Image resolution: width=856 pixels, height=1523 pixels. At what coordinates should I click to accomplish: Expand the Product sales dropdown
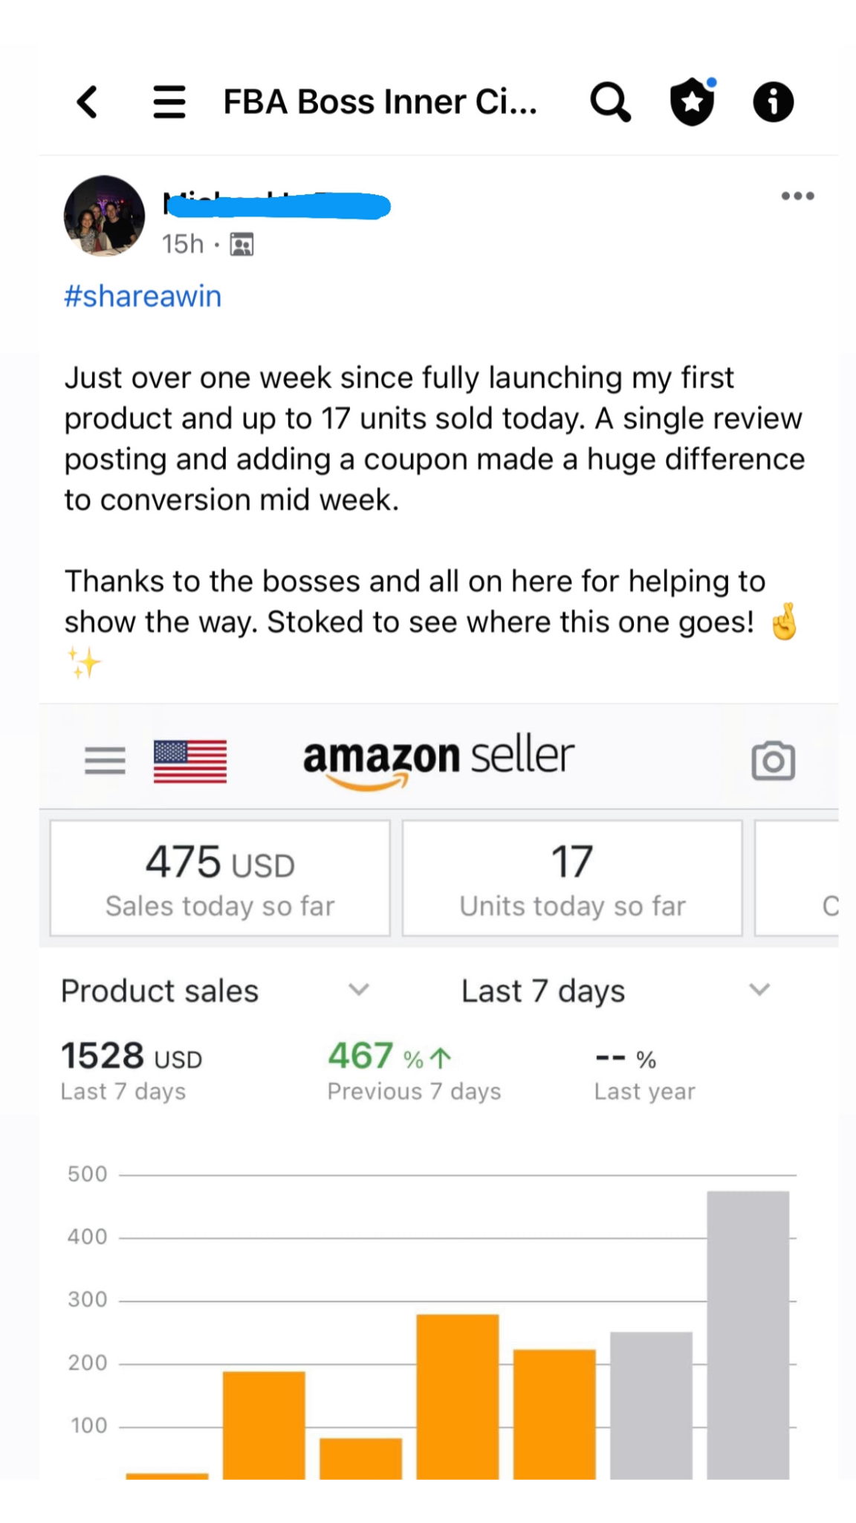tap(358, 990)
